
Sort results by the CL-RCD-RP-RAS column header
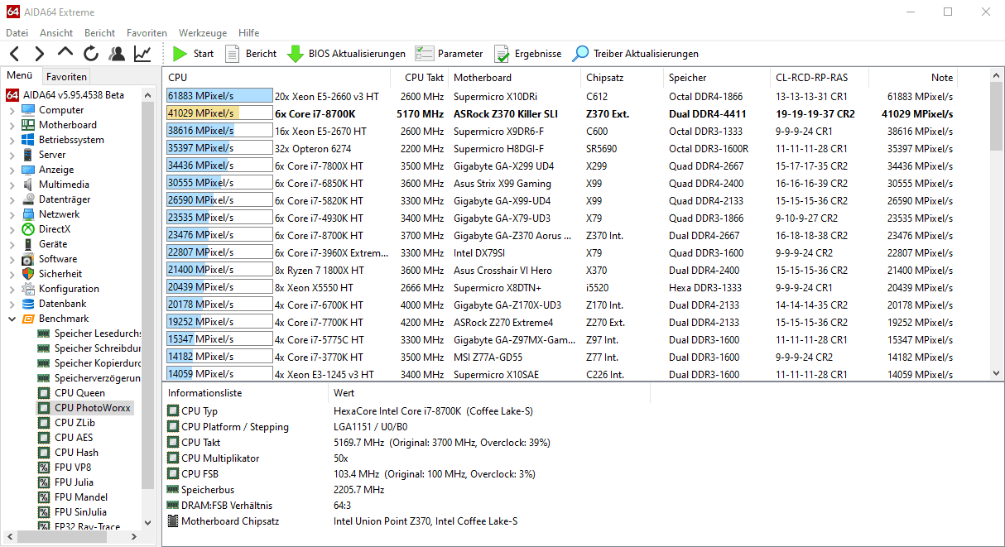click(820, 78)
